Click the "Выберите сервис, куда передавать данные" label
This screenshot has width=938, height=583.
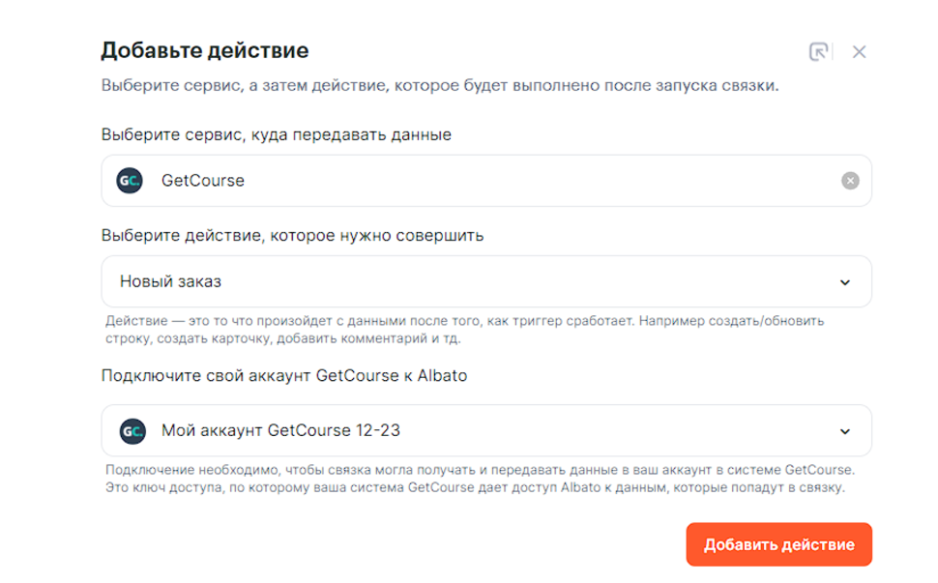pos(277,135)
